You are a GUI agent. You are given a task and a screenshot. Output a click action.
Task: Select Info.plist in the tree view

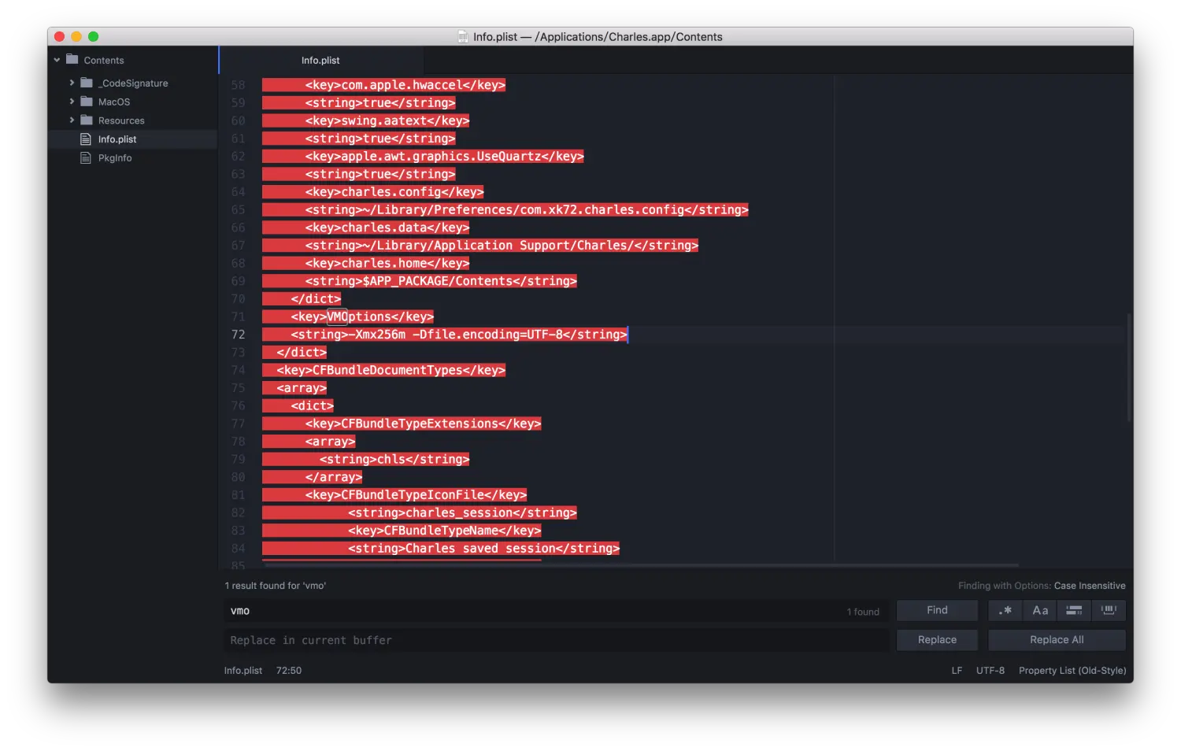[117, 139]
